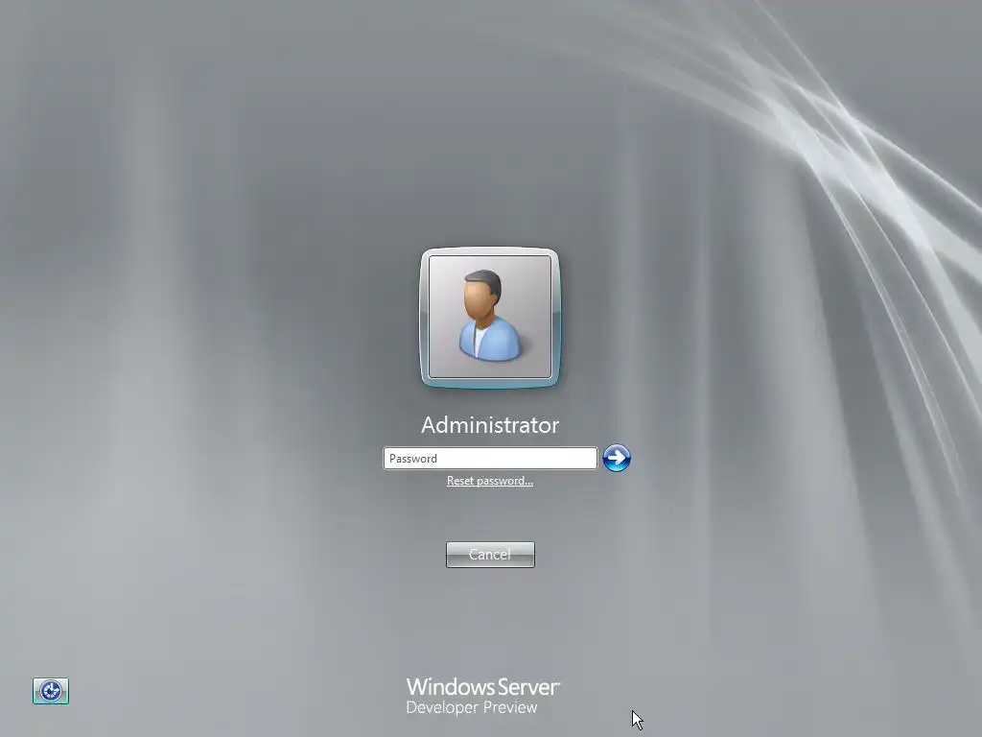
Task: Click the blue arrow submit button
Action: 617,458
